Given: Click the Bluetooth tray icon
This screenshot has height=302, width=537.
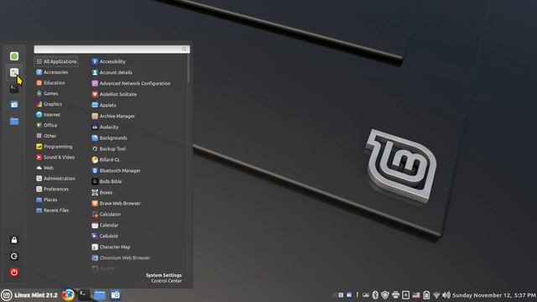Looking at the screenshot, I should tap(375, 295).
